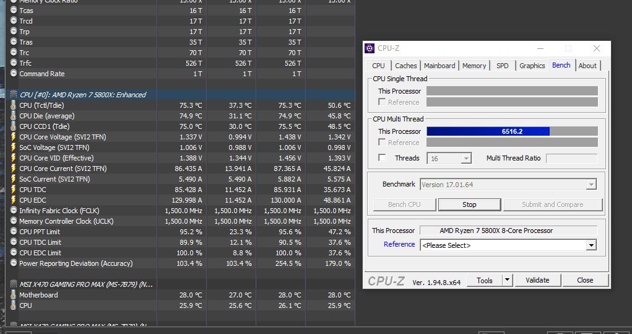Open the Mainboard tab
Viewport: 632px width, 334px height.
(x=439, y=66)
